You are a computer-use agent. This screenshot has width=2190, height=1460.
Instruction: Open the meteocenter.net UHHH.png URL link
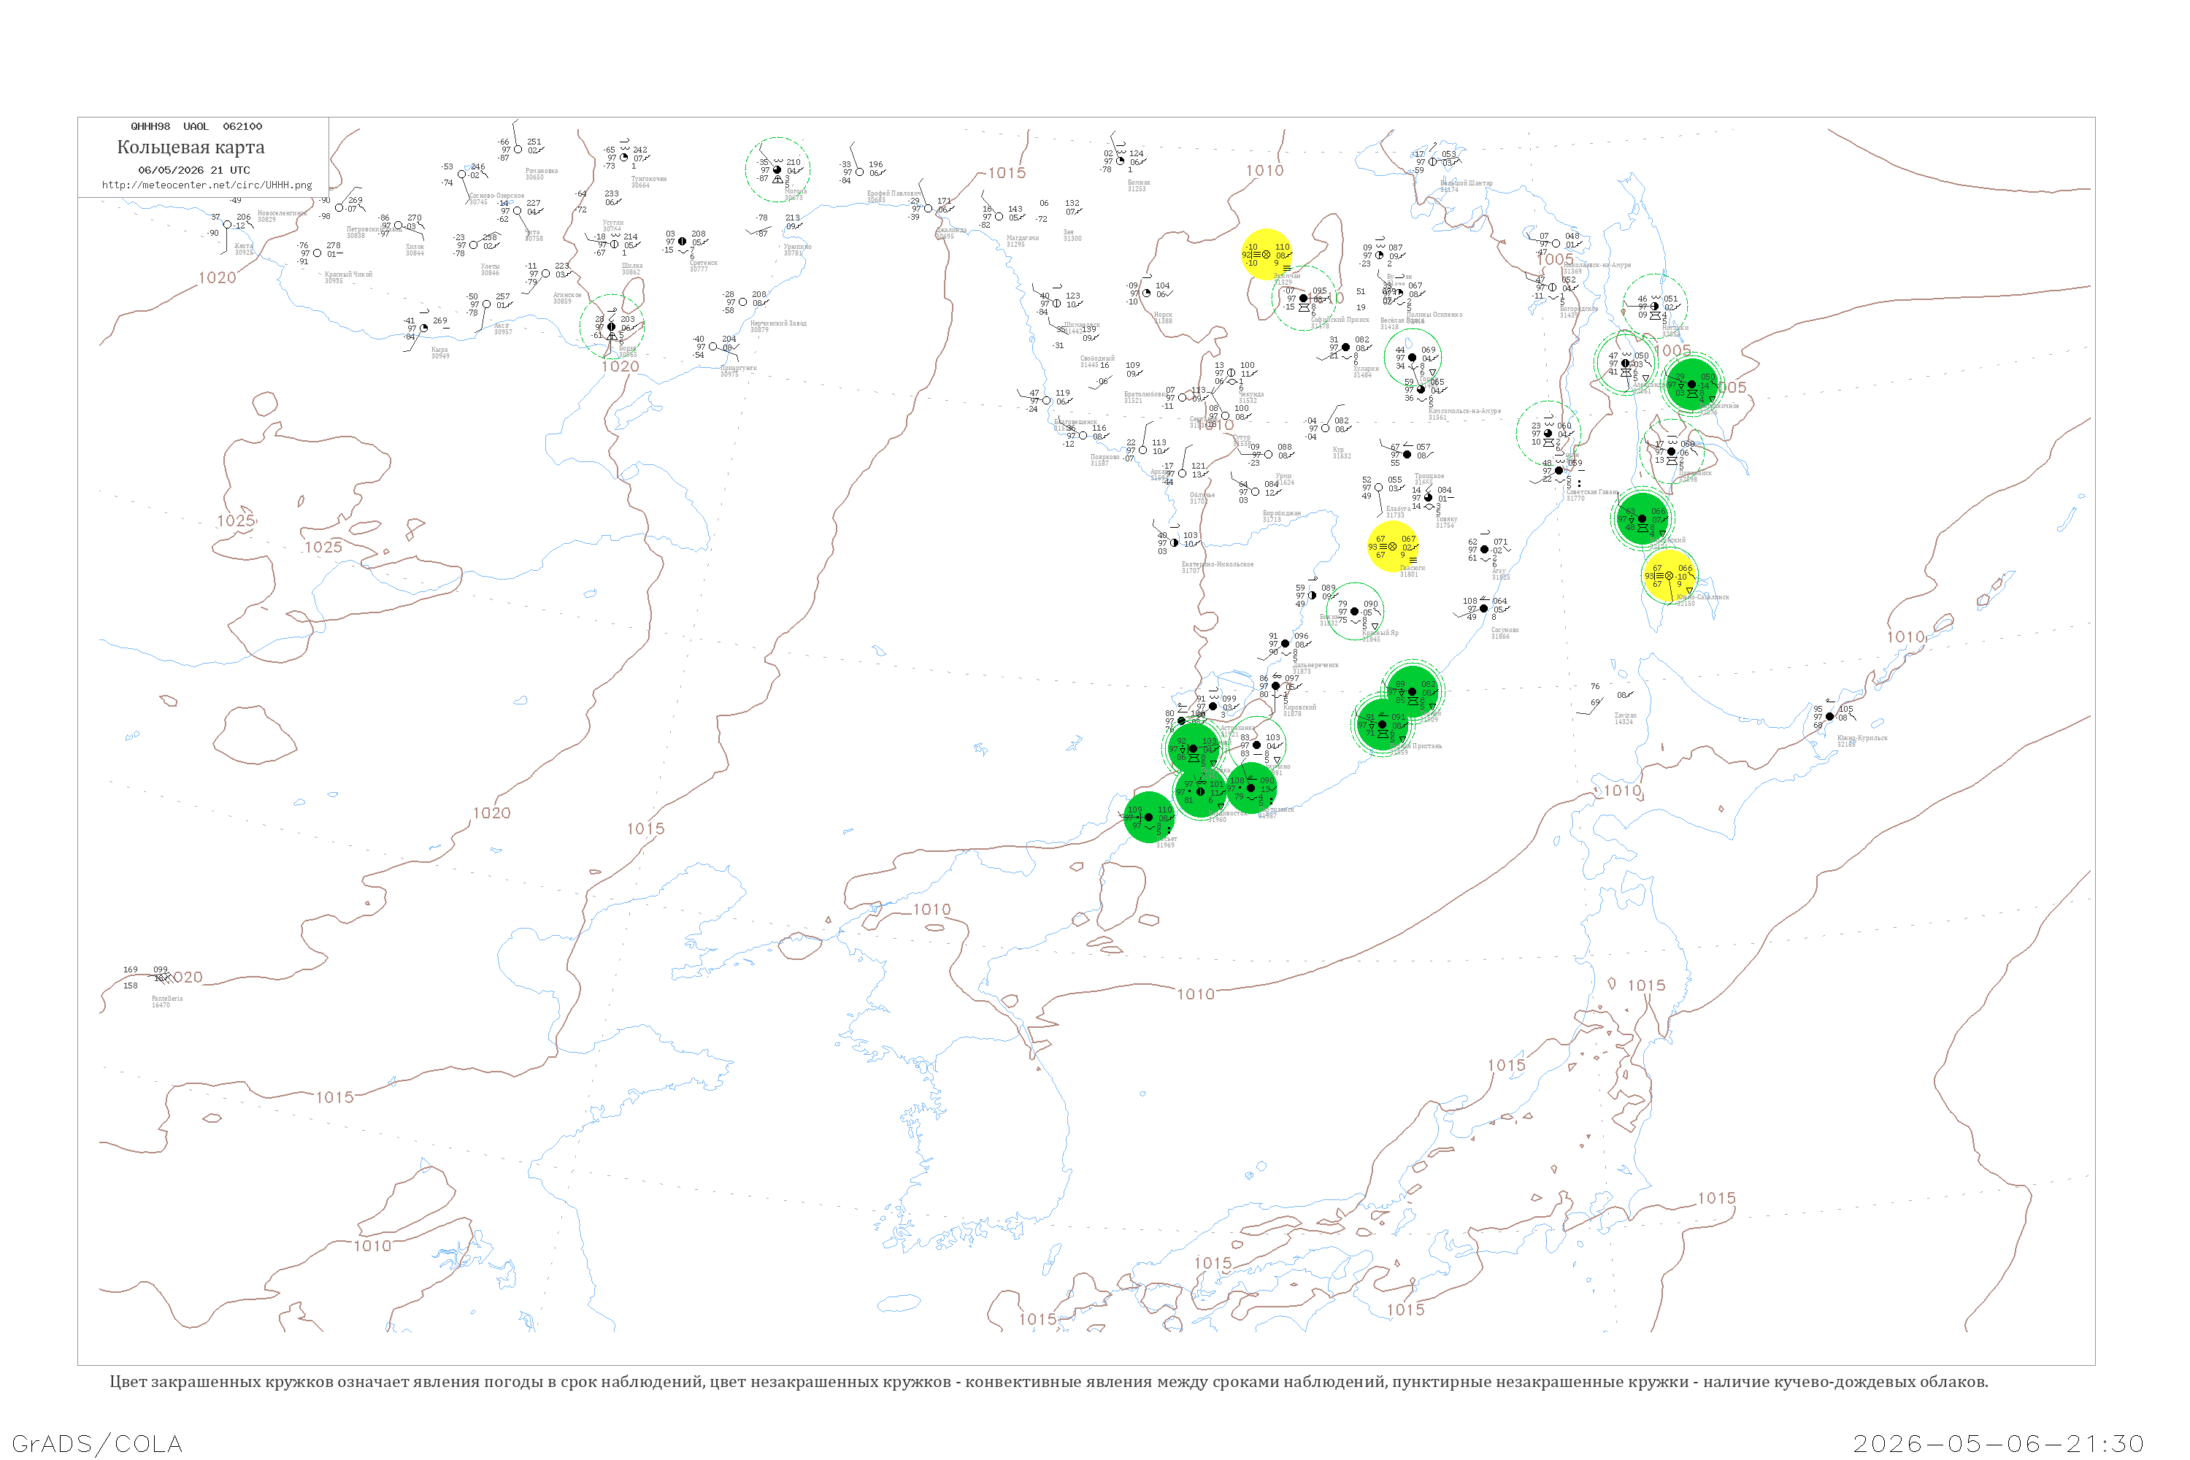click(207, 185)
